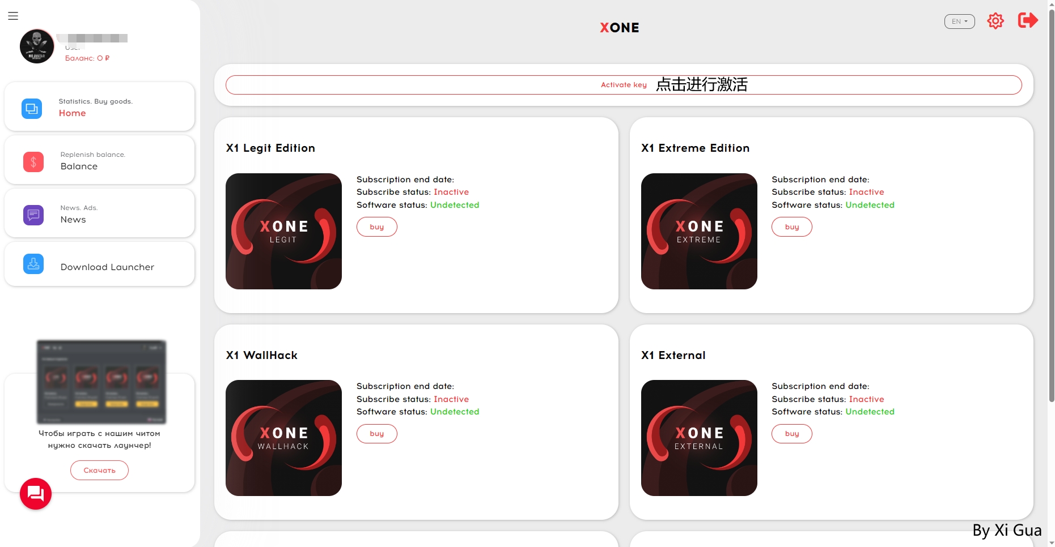Open the red live chat bubble

pyautogui.click(x=36, y=494)
